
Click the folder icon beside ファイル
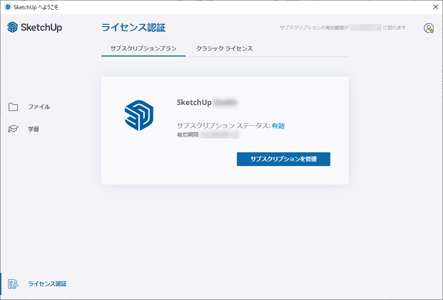coord(13,107)
